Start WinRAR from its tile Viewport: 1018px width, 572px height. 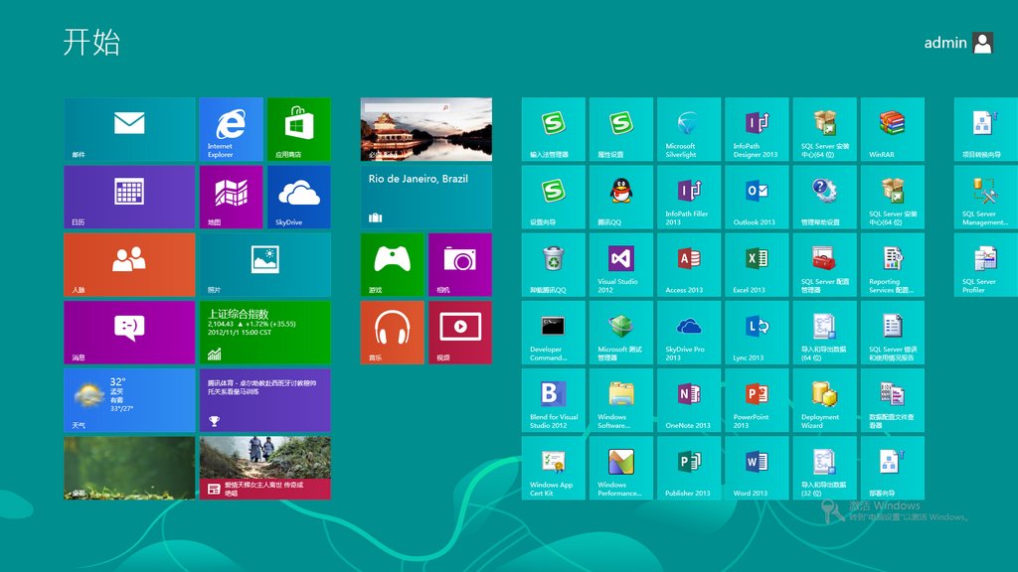892,129
